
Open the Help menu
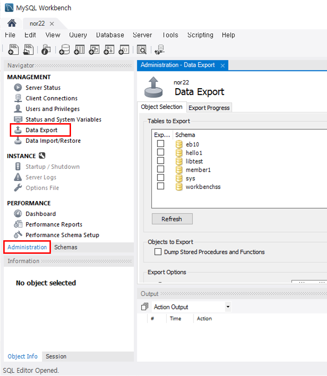pos(228,35)
